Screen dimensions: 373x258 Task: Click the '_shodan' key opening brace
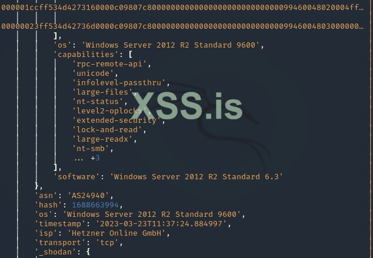click(88, 252)
